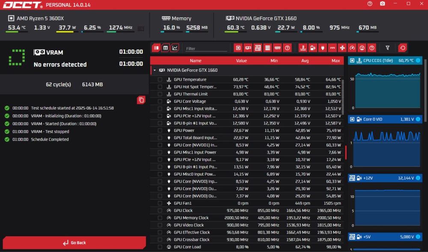Toggle unknown-sensor filter next to load gauge icon
Image resolution: width=428 pixels, height=252 pixels.
(x=372, y=48)
